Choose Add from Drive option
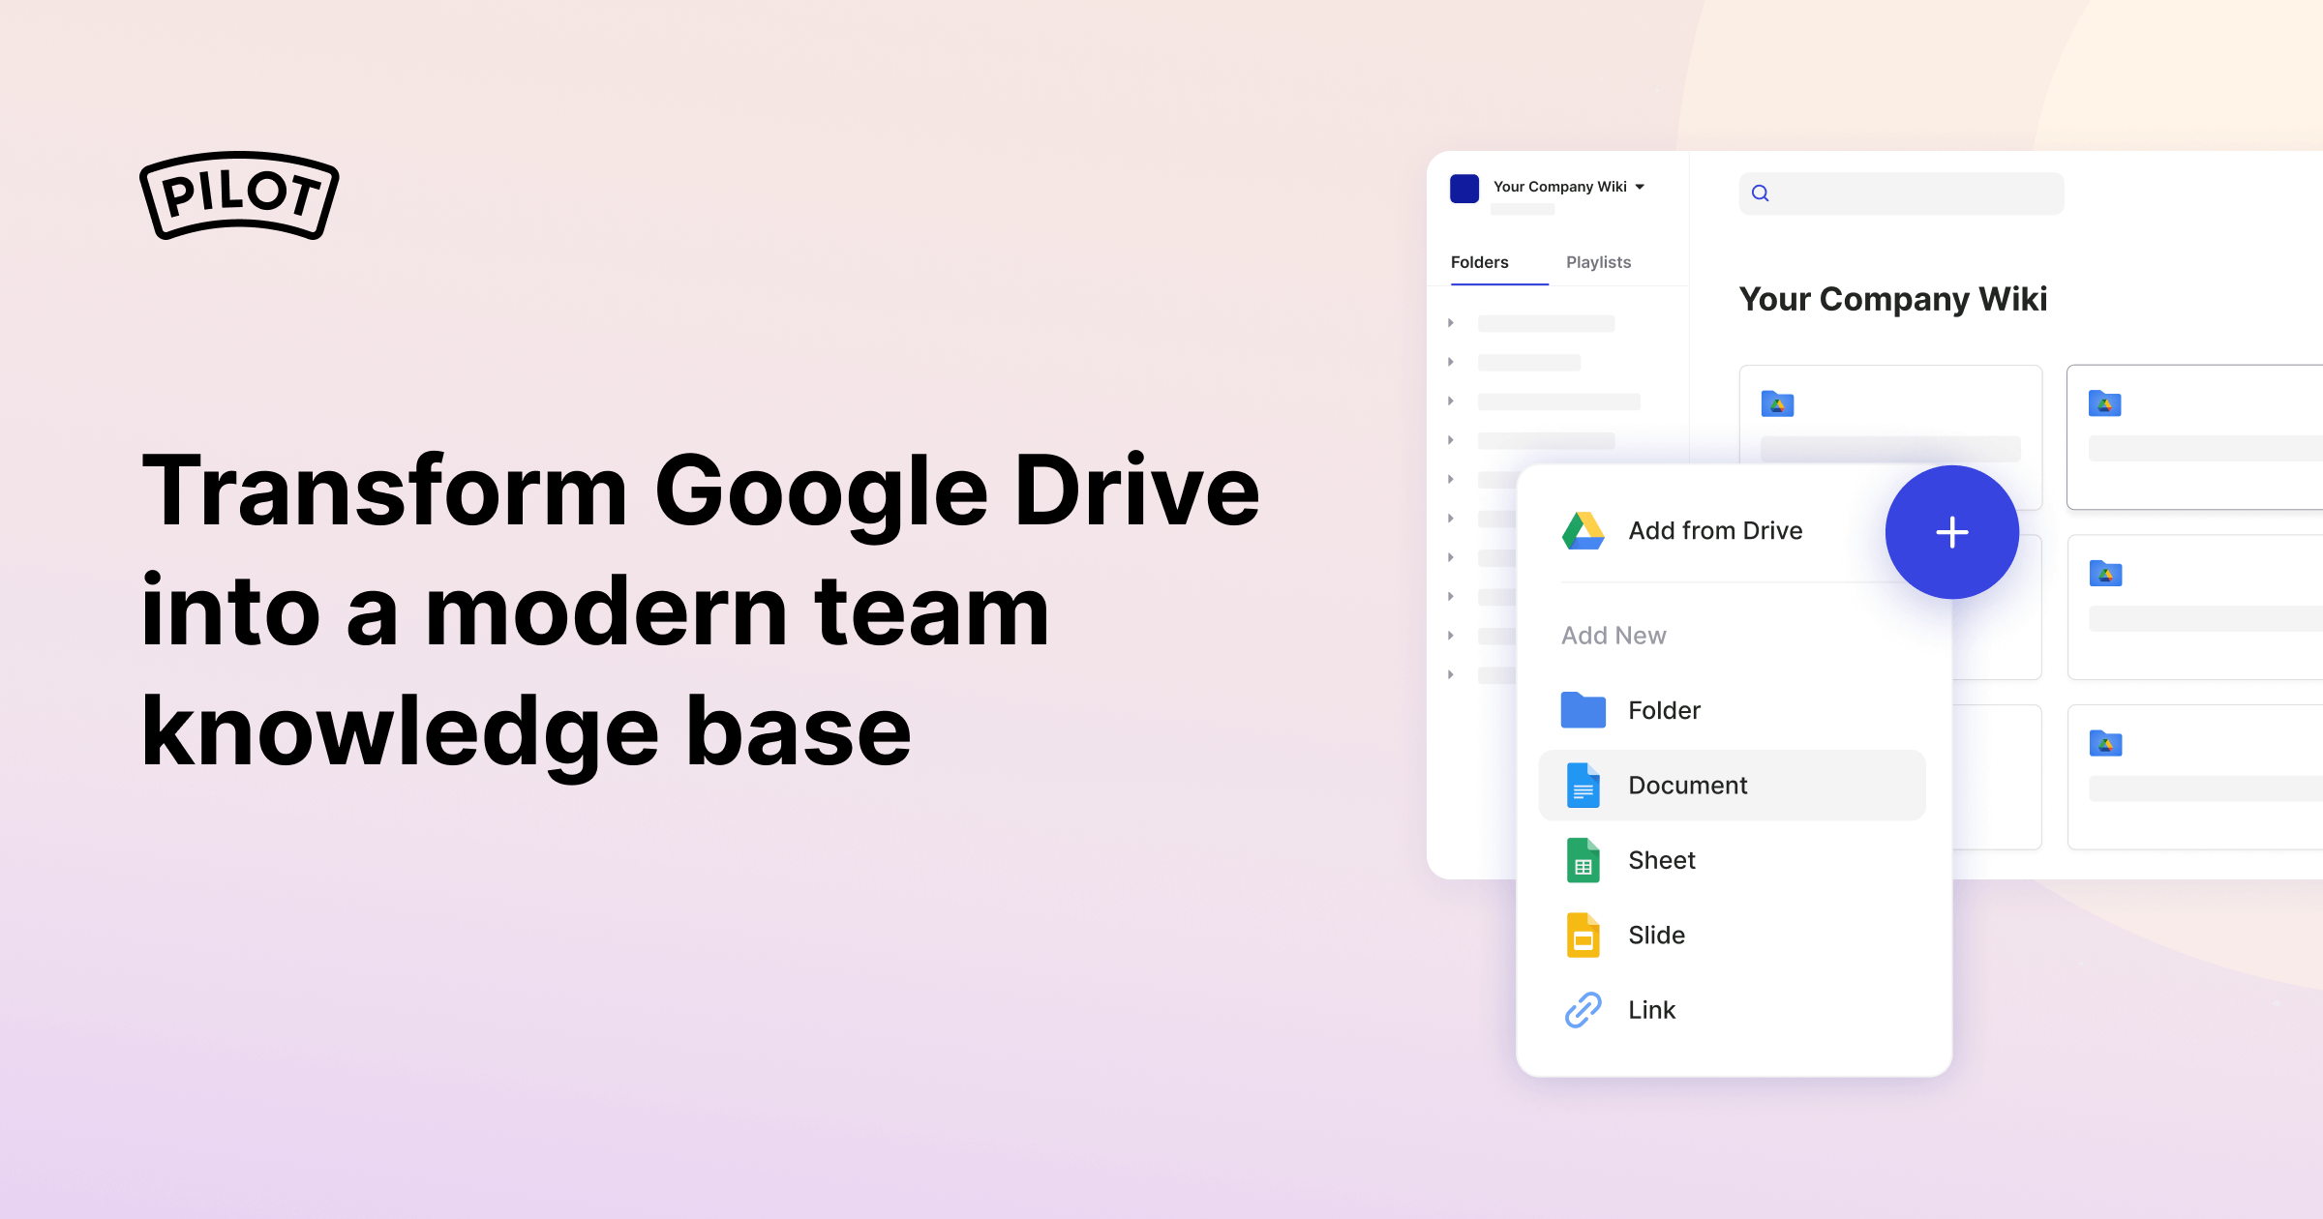This screenshot has height=1219, width=2323. point(1715,531)
